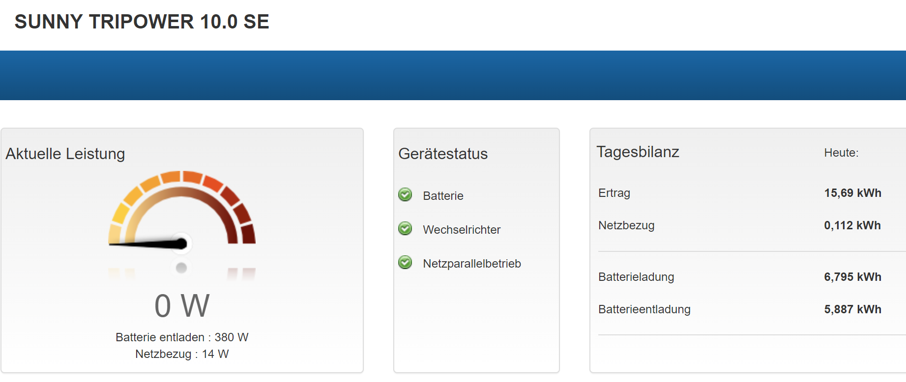Click the 6,795 kWh value

pyautogui.click(x=852, y=277)
